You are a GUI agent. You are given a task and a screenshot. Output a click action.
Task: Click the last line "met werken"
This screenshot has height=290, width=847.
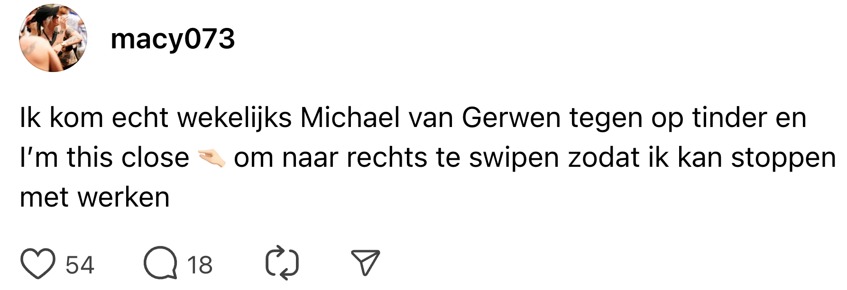pyautogui.click(x=95, y=198)
